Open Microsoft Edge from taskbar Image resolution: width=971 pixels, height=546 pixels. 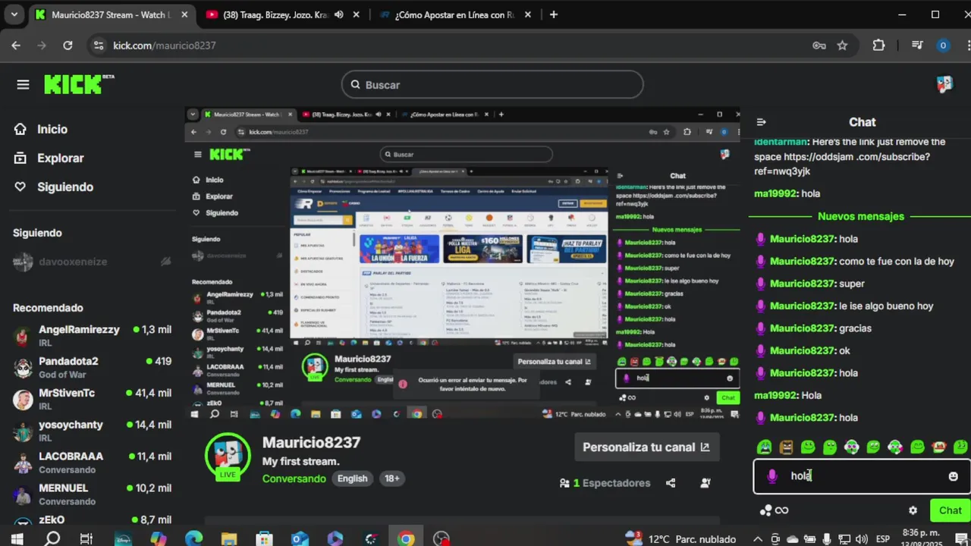[x=193, y=539]
